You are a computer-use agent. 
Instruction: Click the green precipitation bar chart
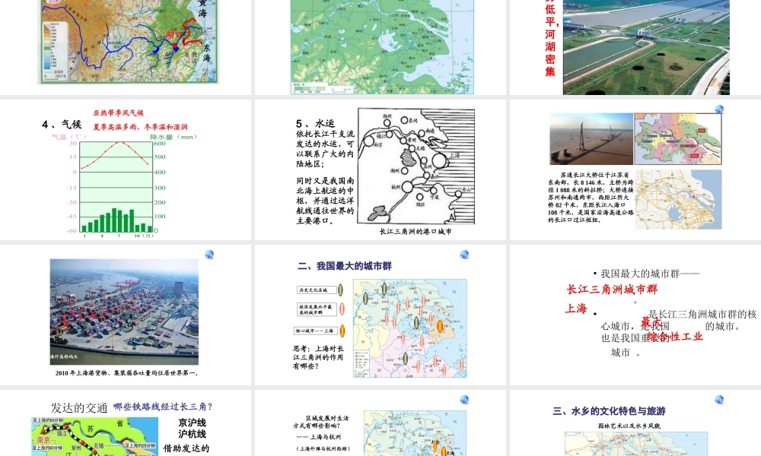tap(116, 220)
